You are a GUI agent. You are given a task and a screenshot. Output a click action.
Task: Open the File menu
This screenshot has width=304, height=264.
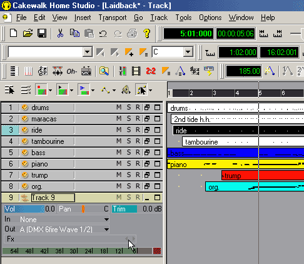click(x=21, y=18)
